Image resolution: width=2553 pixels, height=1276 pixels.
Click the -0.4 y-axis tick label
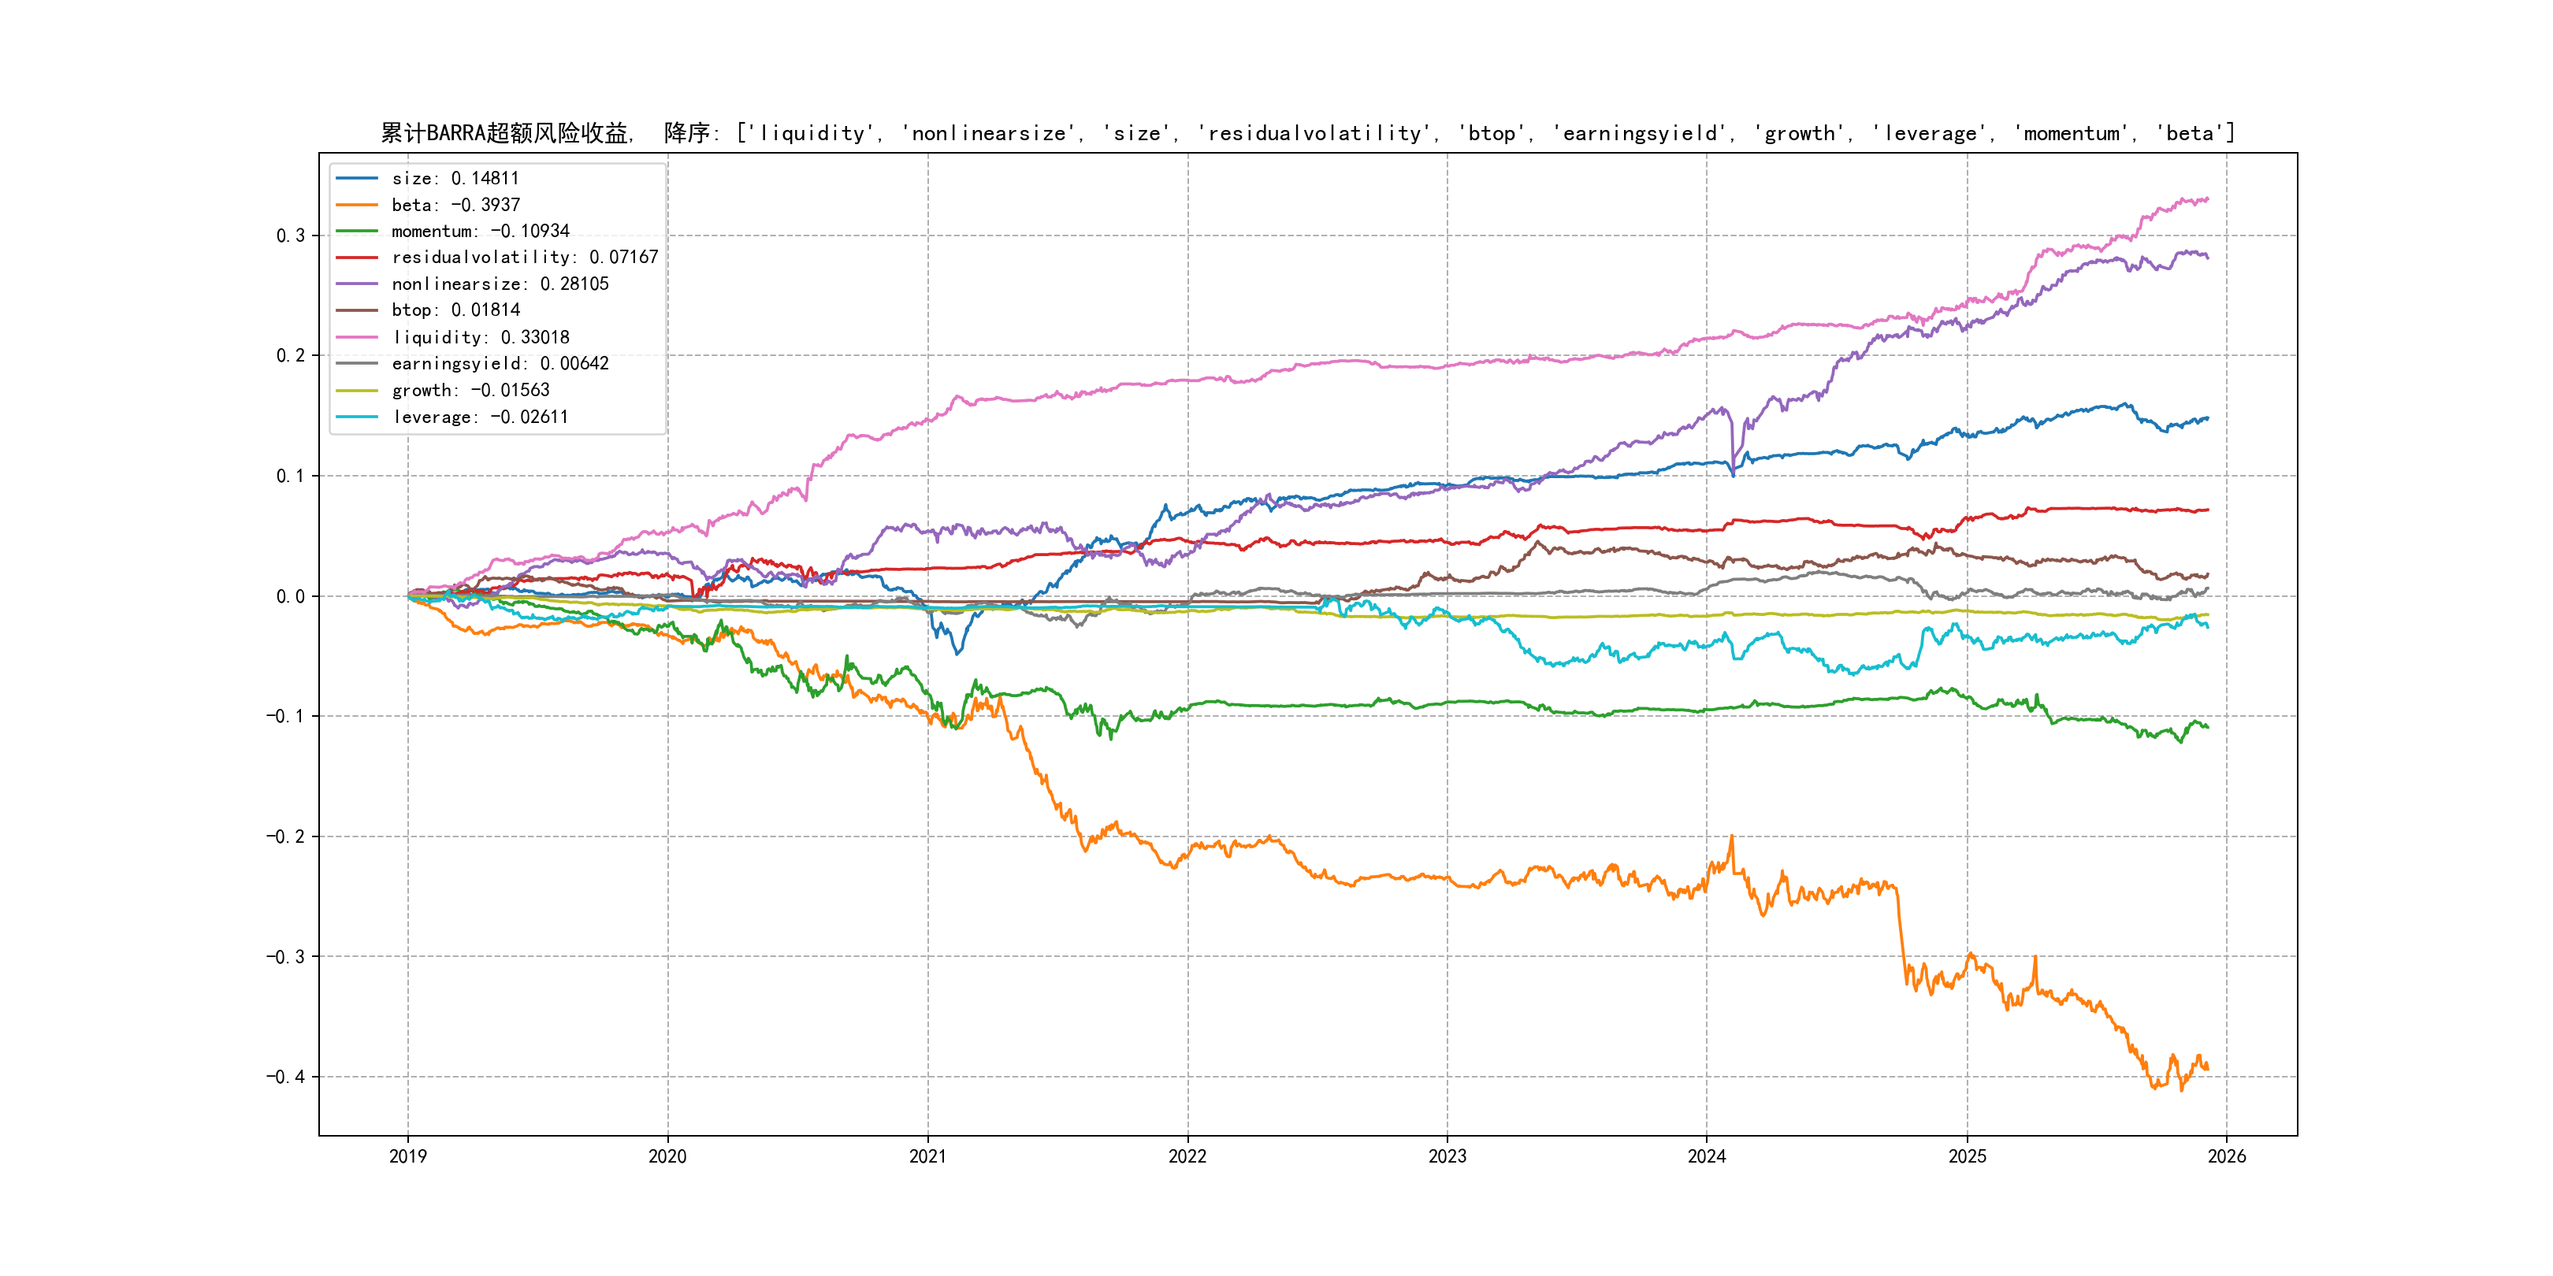pos(284,1077)
